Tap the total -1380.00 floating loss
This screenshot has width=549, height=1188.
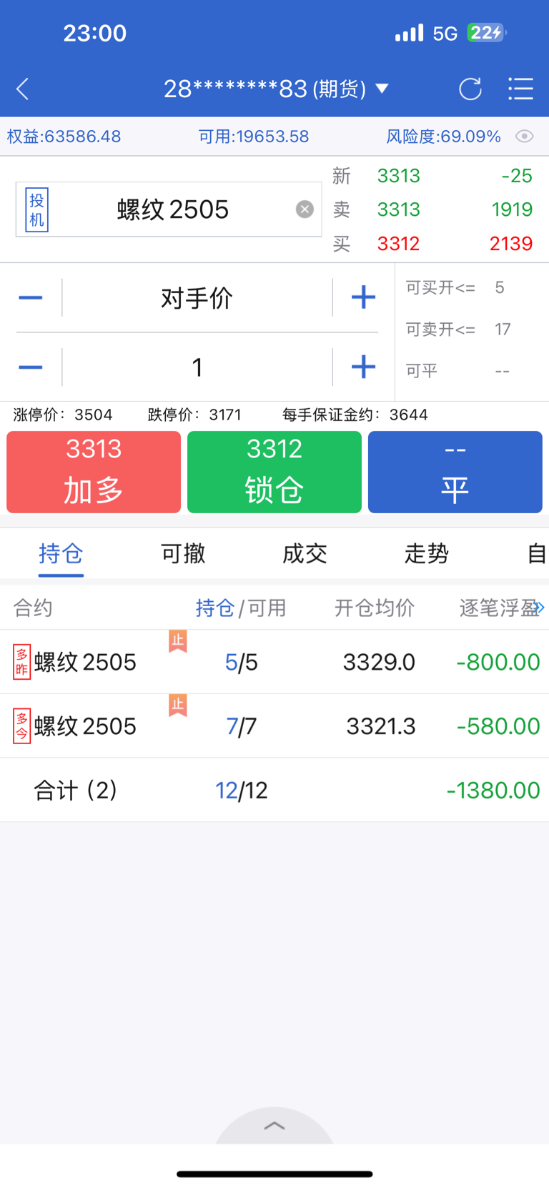[x=493, y=791]
